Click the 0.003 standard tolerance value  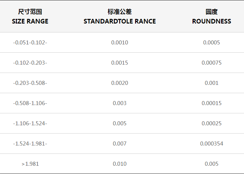pos(120,103)
